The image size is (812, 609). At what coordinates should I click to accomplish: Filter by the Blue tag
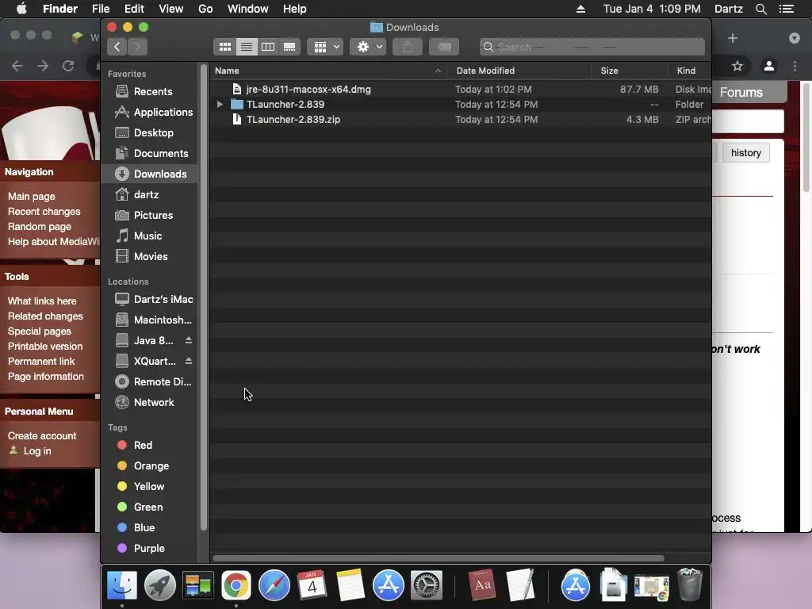149,527
